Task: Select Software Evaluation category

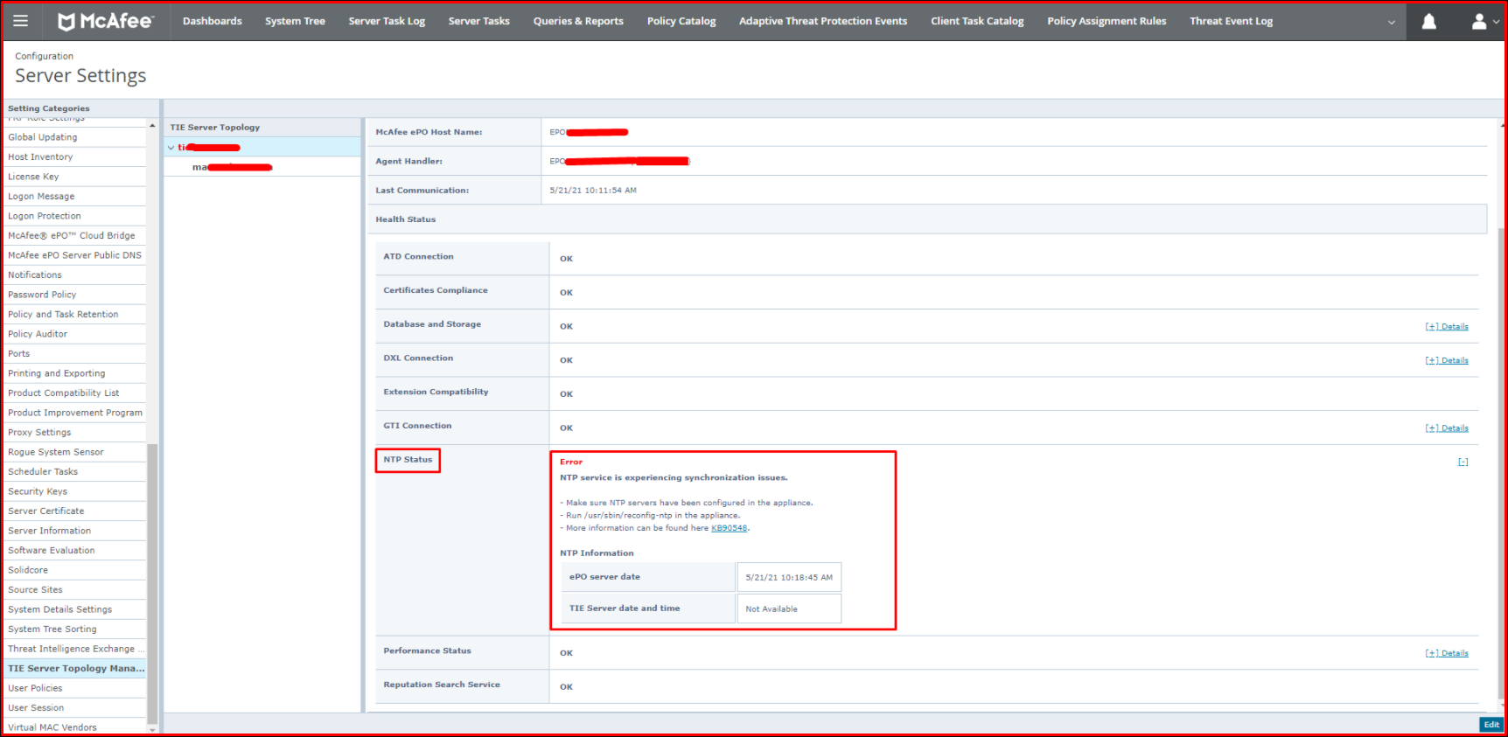Action: pos(74,551)
